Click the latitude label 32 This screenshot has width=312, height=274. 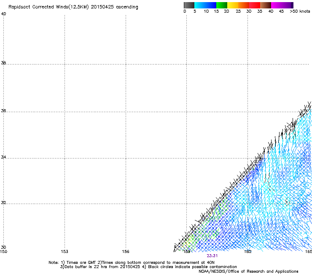(x=3, y=203)
